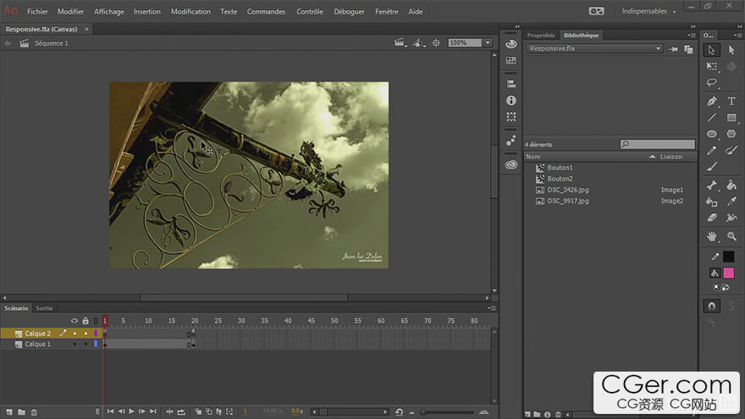This screenshot has width=745, height=419.
Task: Pick the Hand tool
Action: pos(712,236)
